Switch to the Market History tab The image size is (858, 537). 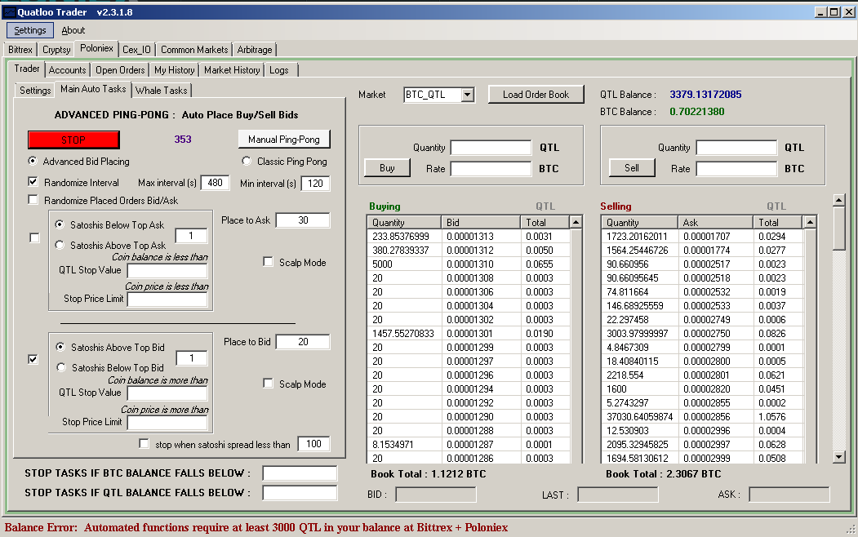click(x=232, y=70)
